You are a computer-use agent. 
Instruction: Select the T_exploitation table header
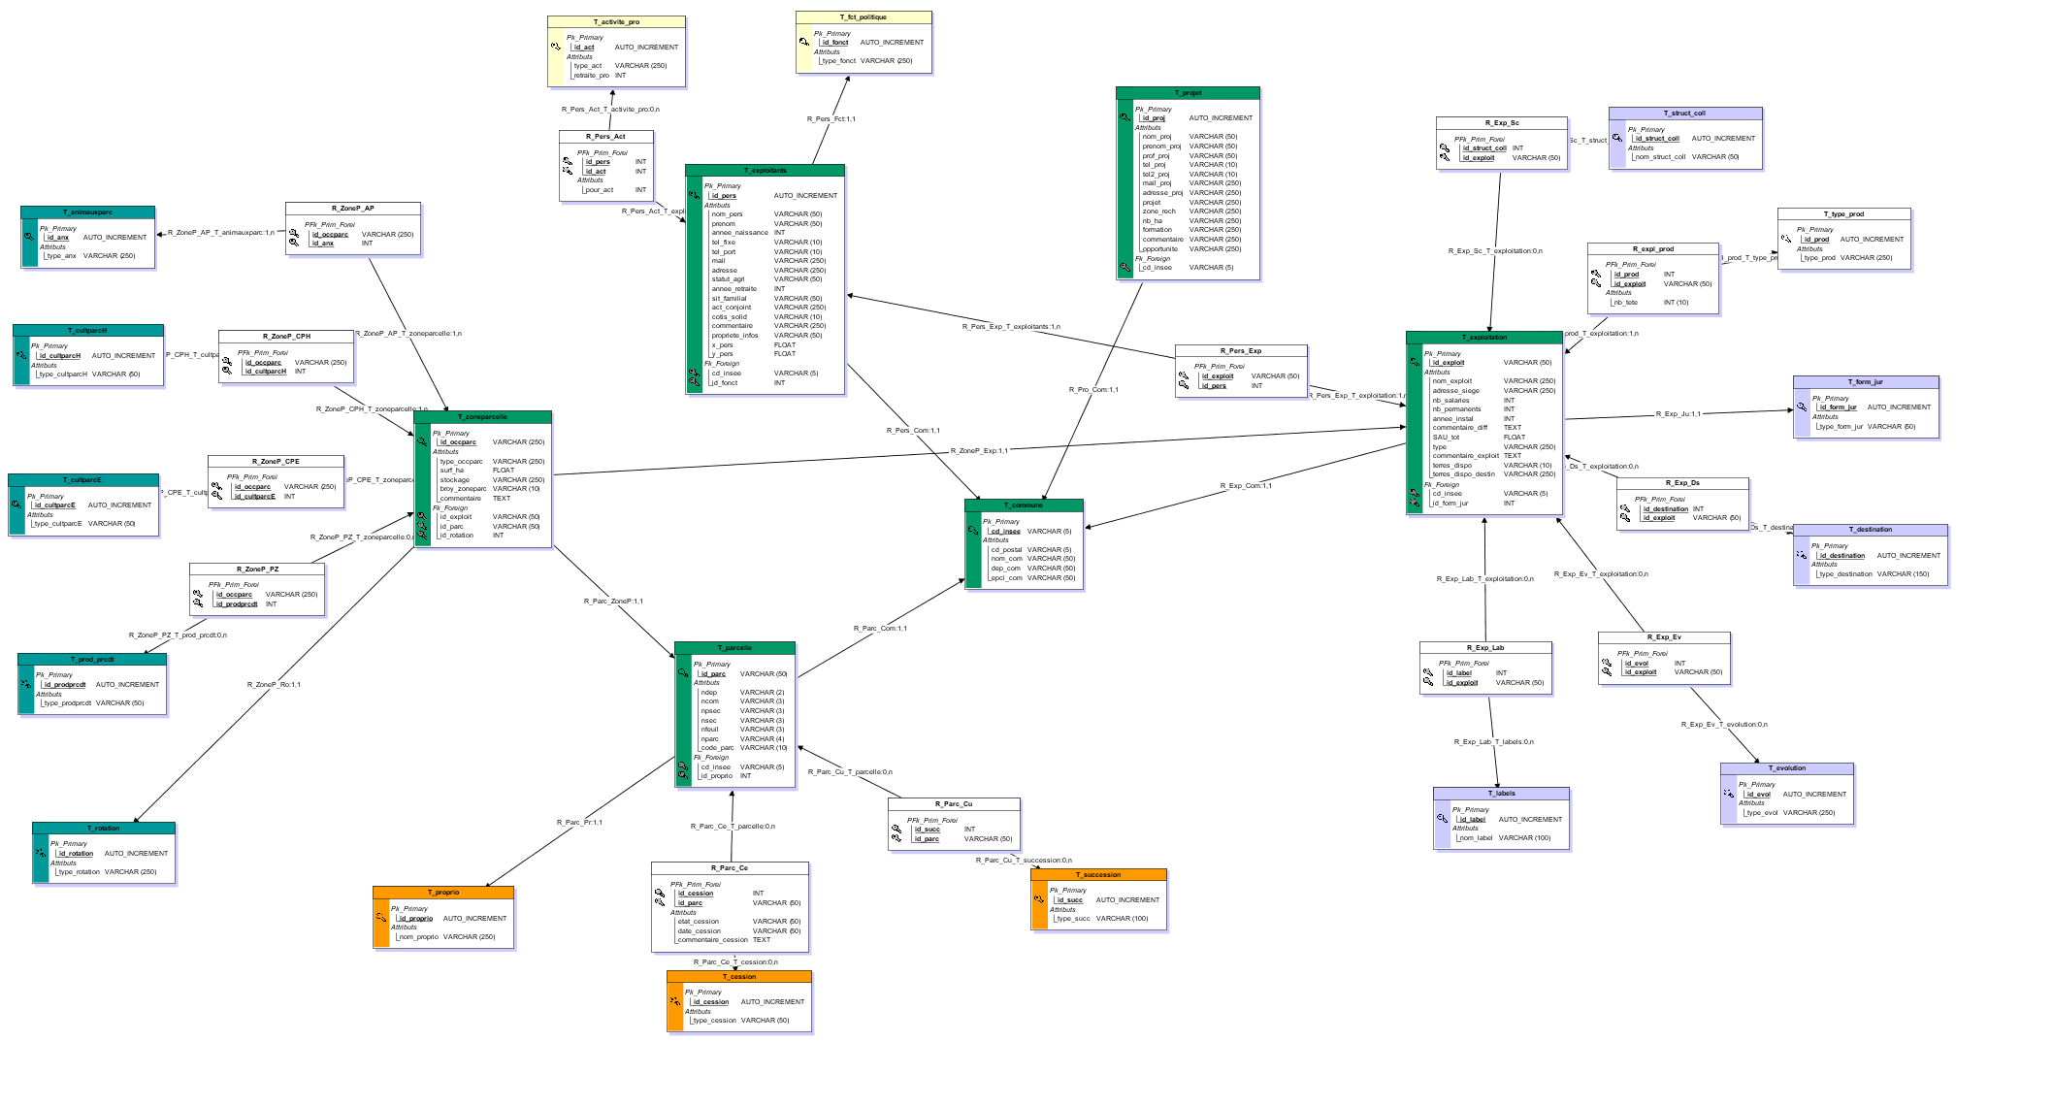1483,338
